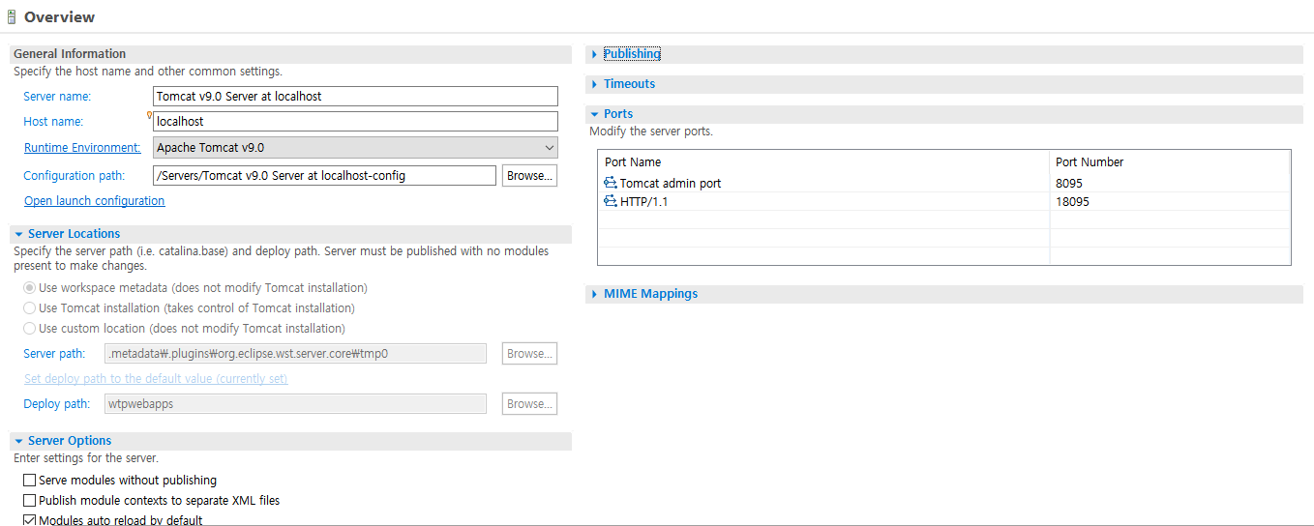The height and width of the screenshot is (526, 1314).
Task: Click the Port Number column header
Action: click(x=1171, y=161)
